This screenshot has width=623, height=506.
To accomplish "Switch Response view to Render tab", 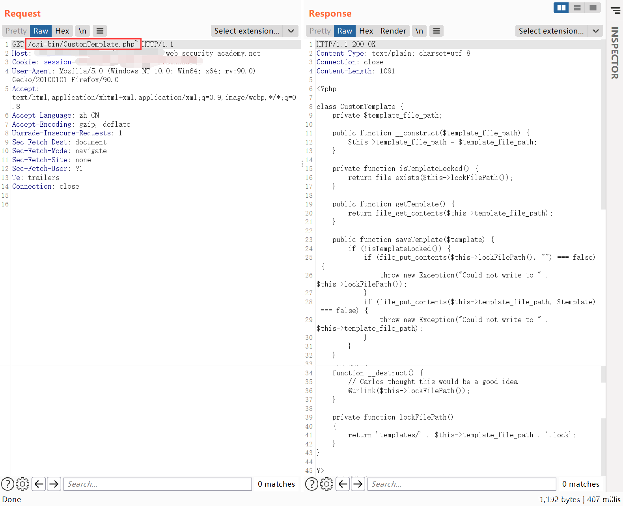I will [393, 31].
